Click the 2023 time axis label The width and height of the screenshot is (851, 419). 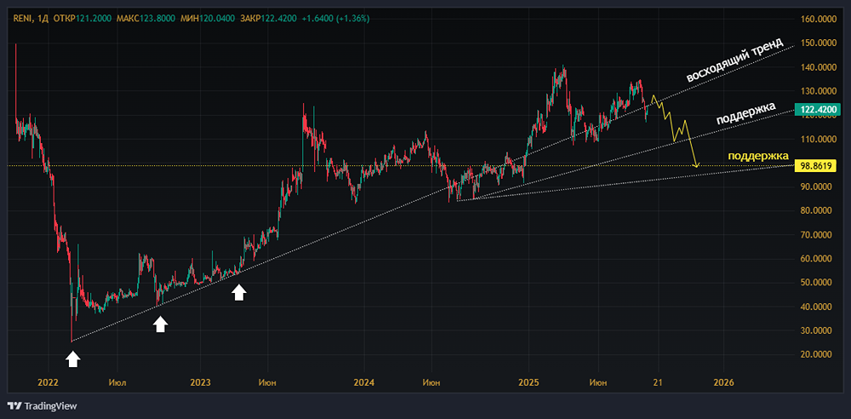pyautogui.click(x=201, y=382)
